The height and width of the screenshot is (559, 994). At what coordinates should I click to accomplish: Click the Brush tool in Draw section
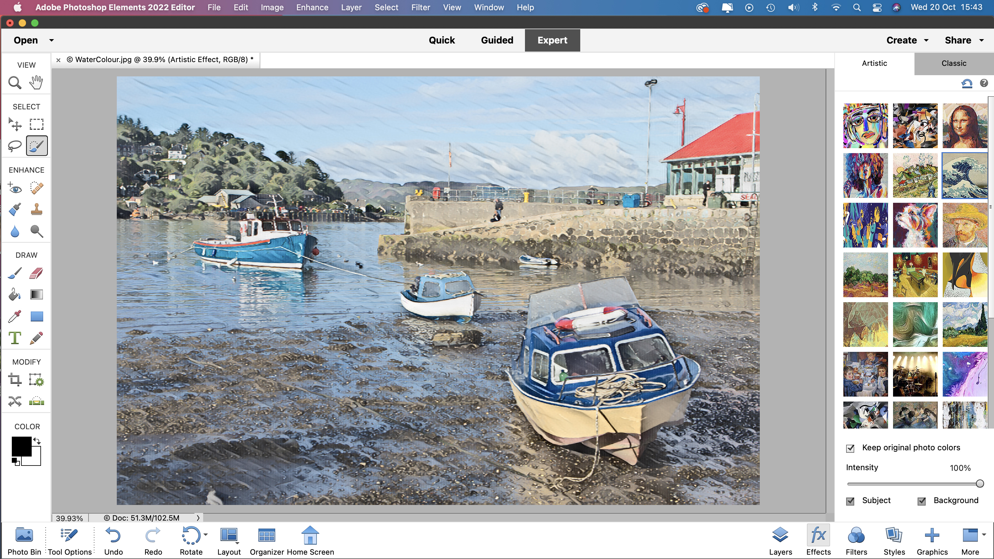[15, 274]
